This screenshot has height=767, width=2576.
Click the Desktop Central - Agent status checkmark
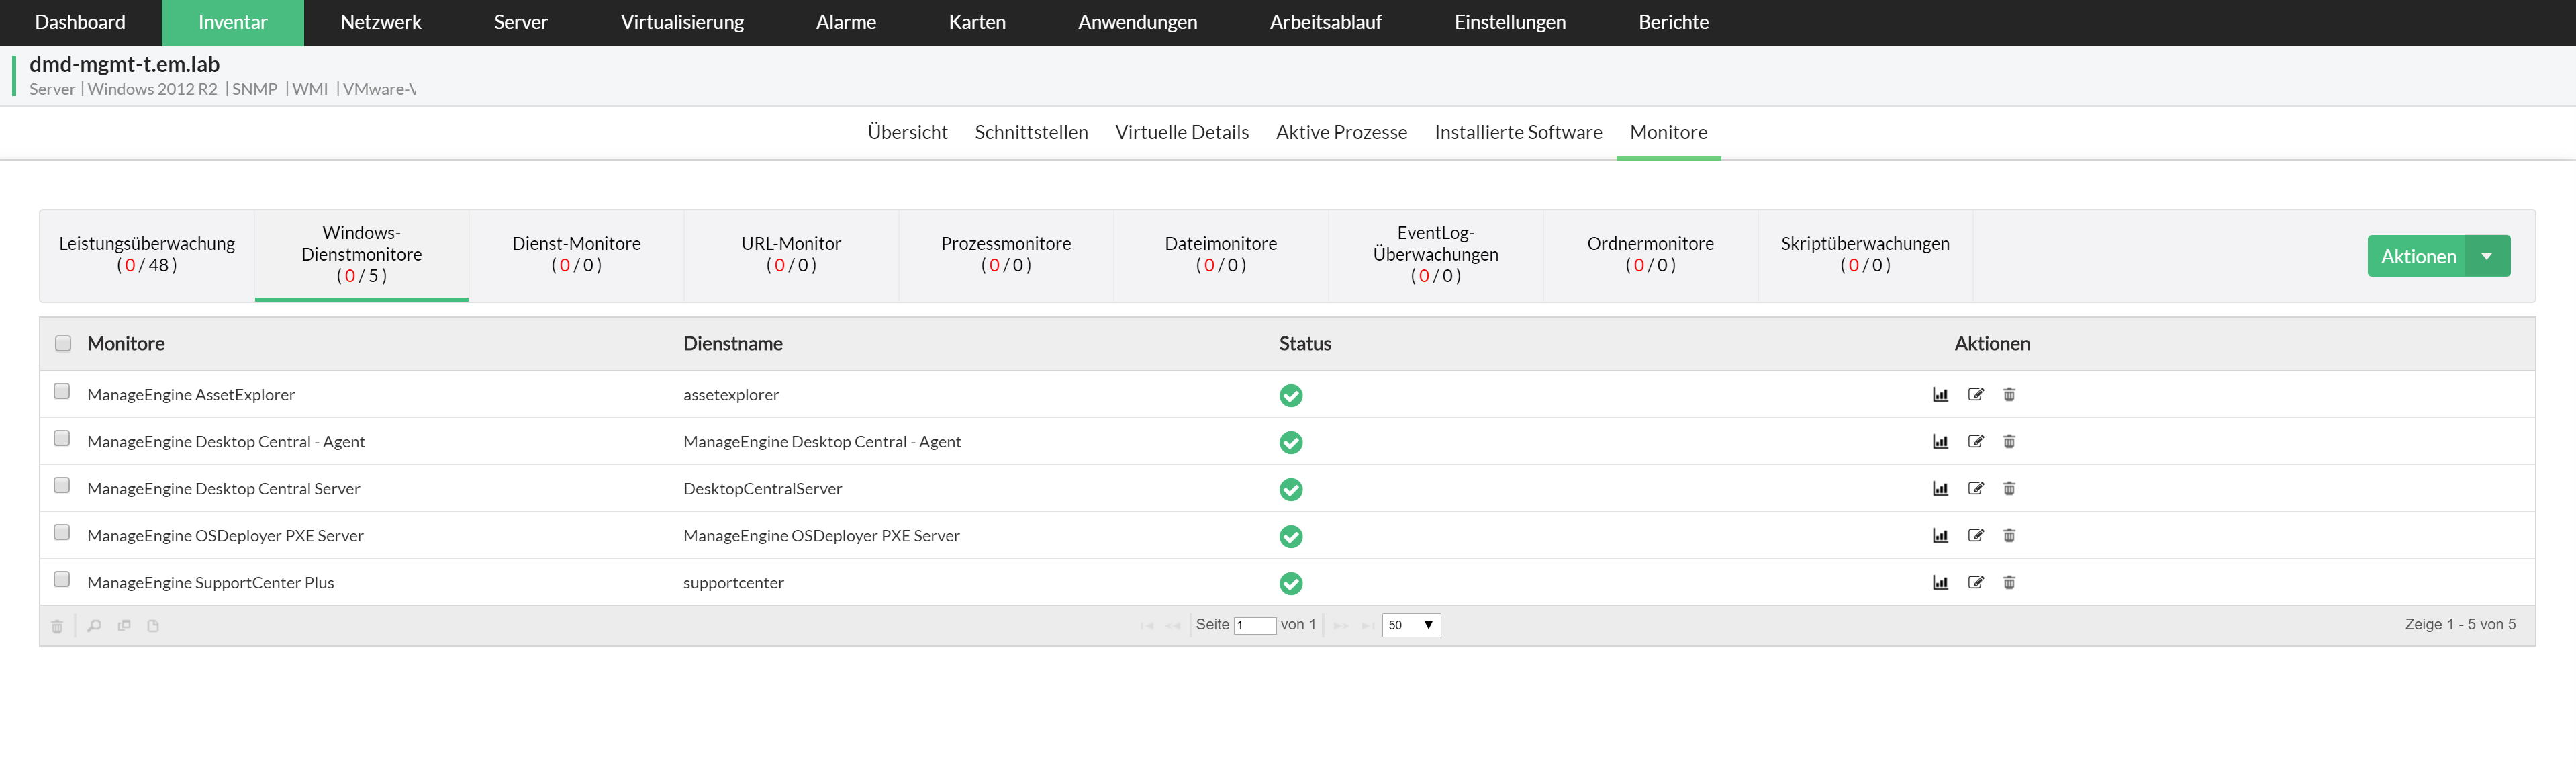pos(1291,442)
